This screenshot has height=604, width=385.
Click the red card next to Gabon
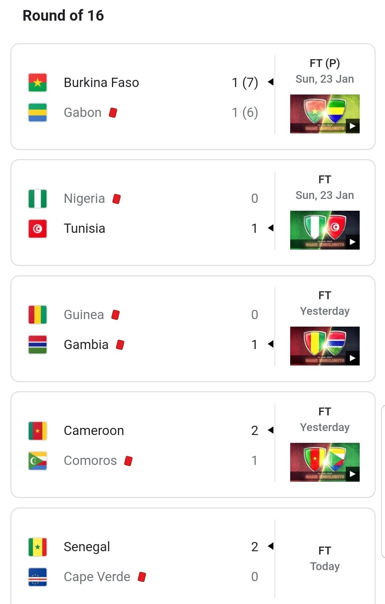click(113, 113)
